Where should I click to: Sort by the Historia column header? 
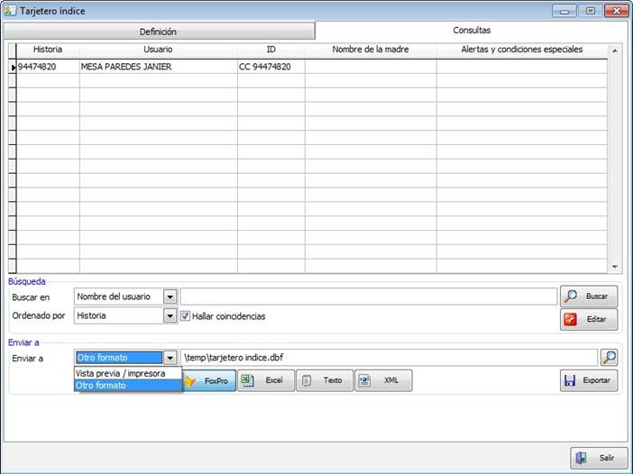click(48, 50)
